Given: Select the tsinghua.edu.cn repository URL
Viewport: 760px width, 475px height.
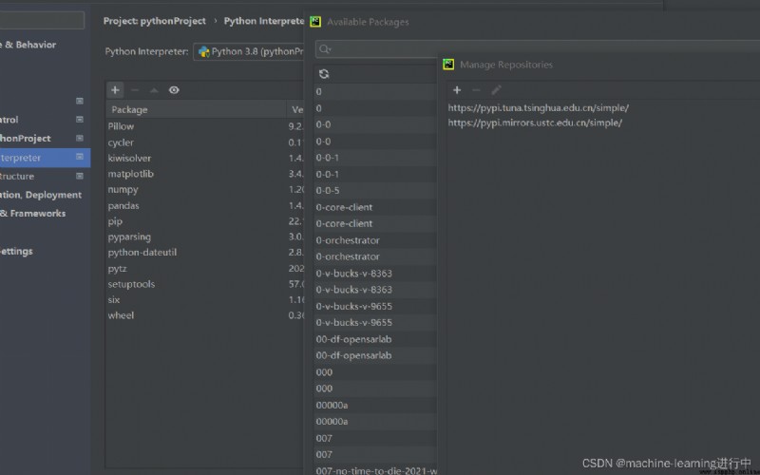Looking at the screenshot, I should pos(538,107).
